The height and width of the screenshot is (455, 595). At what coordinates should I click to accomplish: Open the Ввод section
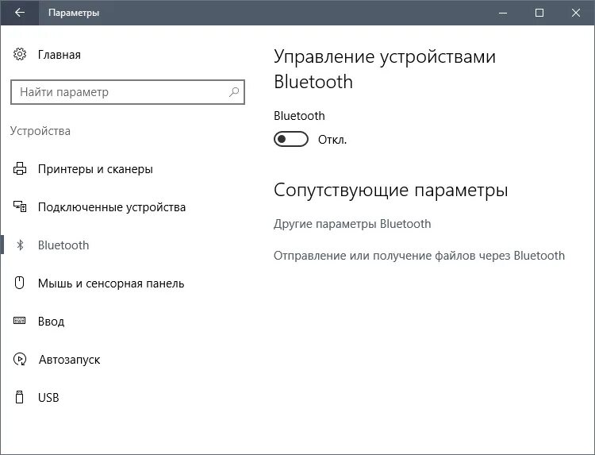tap(51, 322)
